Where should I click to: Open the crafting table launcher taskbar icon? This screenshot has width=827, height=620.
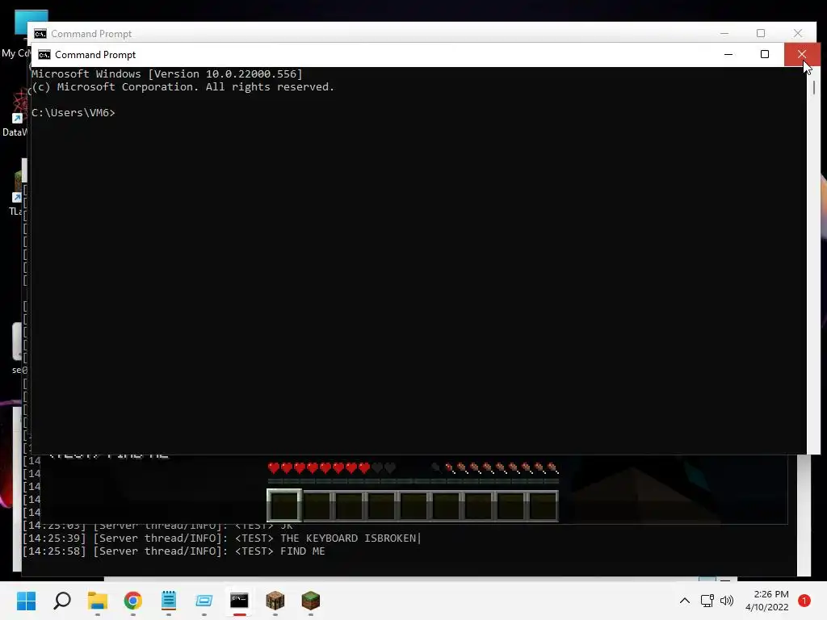275,601
